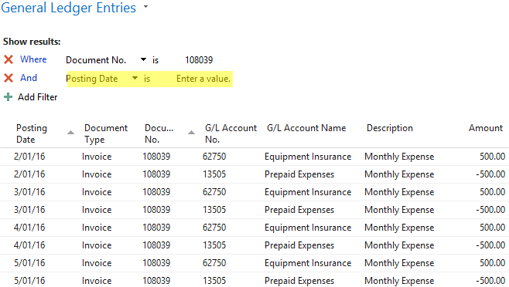This screenshot has width=509, height=287.
Task: Click Invoice in the 5/01/16 Prepaid Expenses row
Action: (97, 281)
